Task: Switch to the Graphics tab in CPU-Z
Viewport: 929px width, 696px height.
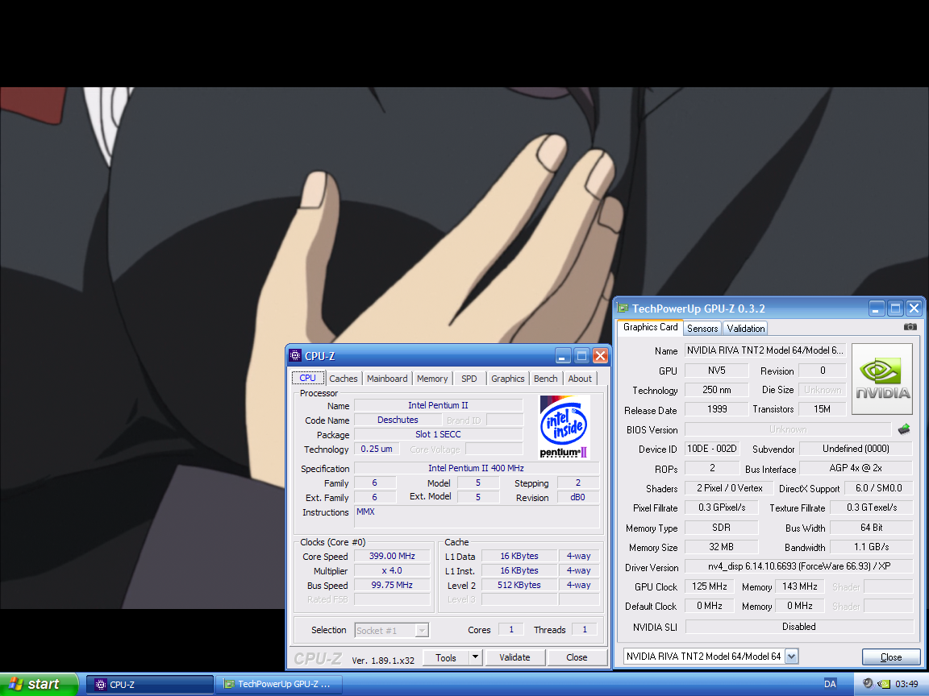Action: [508, 379]
